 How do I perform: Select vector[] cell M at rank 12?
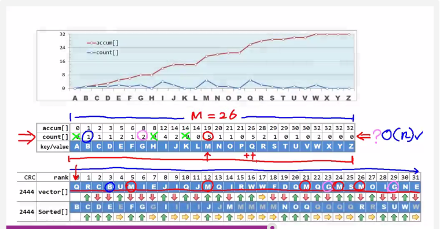(x=207, y=187)
